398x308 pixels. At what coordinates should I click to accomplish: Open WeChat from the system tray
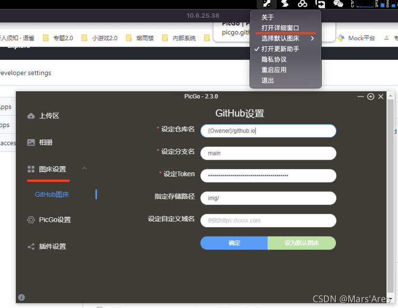click(x=338, y=5)
